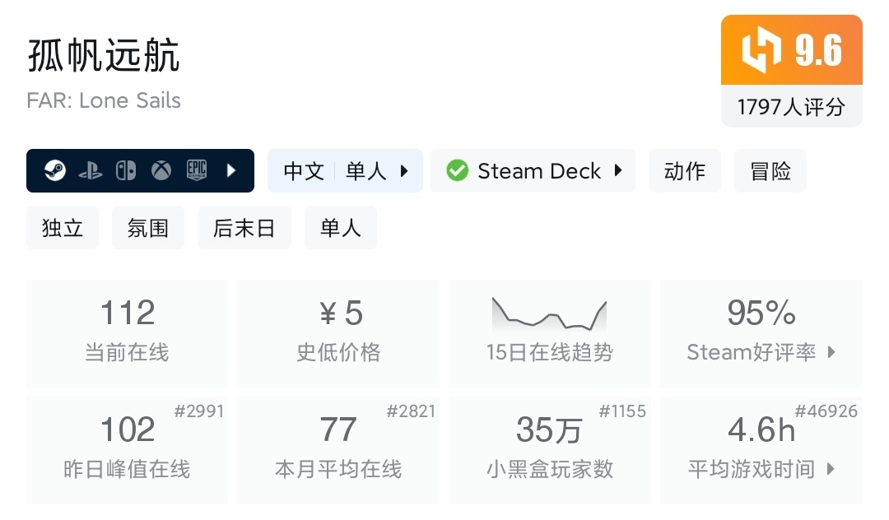889x520 pixels.
Task: Open the 氛围 tag
Action: pyautogui.click(x=148, y=228)
